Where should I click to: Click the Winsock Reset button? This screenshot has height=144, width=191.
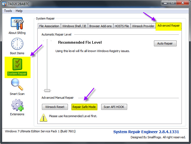(55, 107)
